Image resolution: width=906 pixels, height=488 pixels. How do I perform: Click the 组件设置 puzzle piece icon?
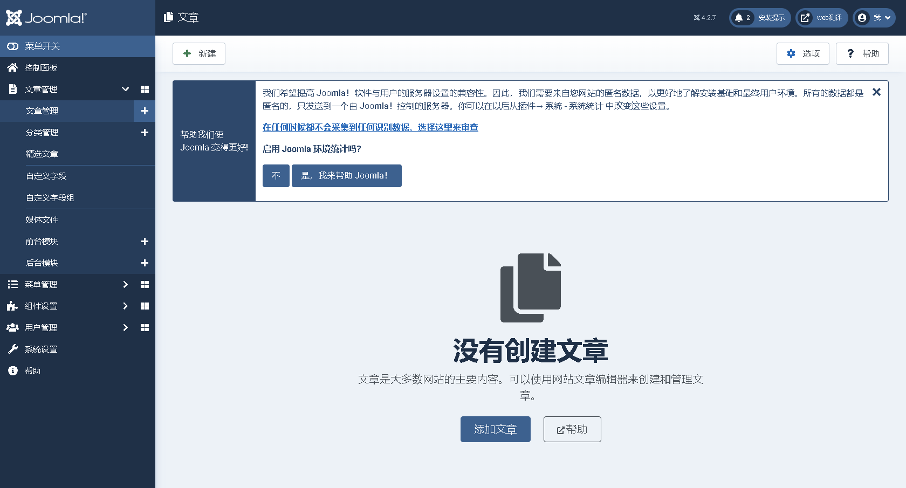click(x=12, y=306)
